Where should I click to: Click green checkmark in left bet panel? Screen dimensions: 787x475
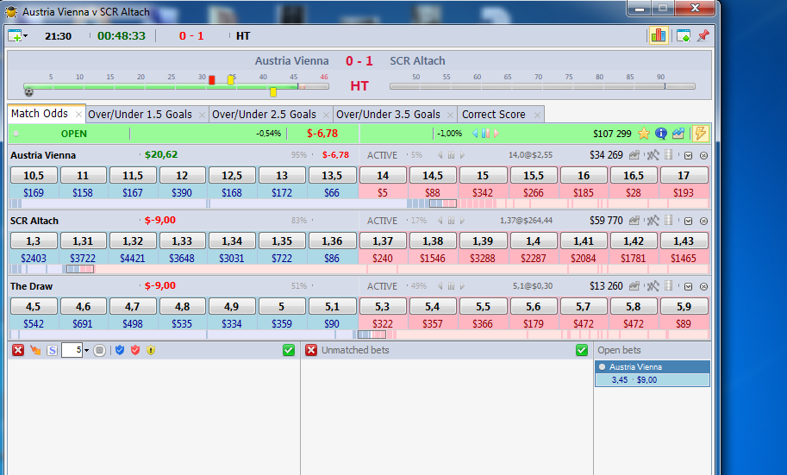click(289, 350)
